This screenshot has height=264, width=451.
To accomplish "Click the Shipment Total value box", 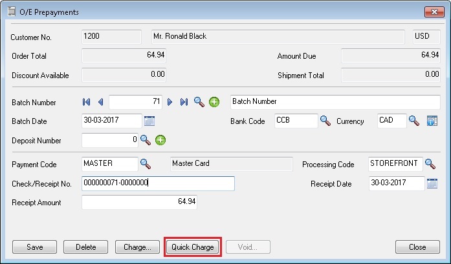I will click(391, 75).
